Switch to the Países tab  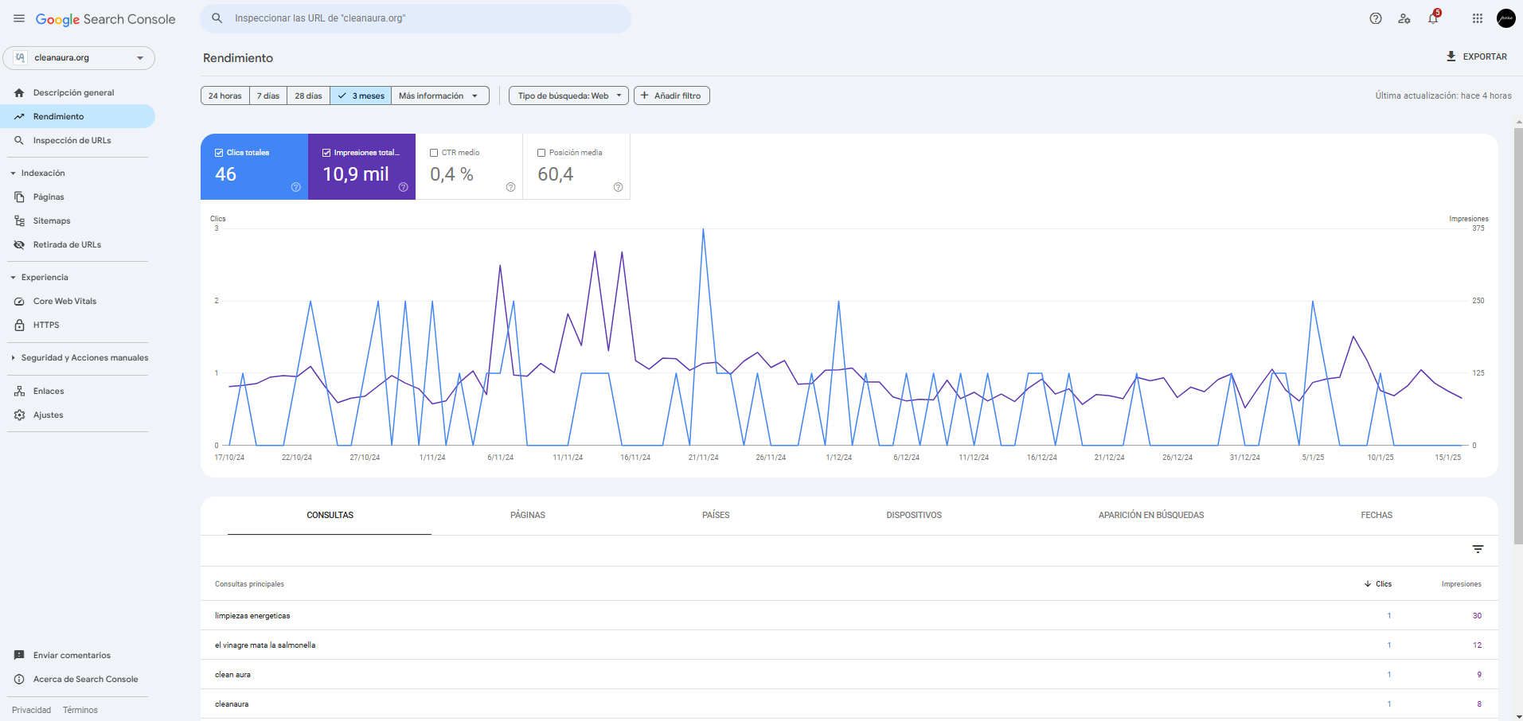[716, 515]
